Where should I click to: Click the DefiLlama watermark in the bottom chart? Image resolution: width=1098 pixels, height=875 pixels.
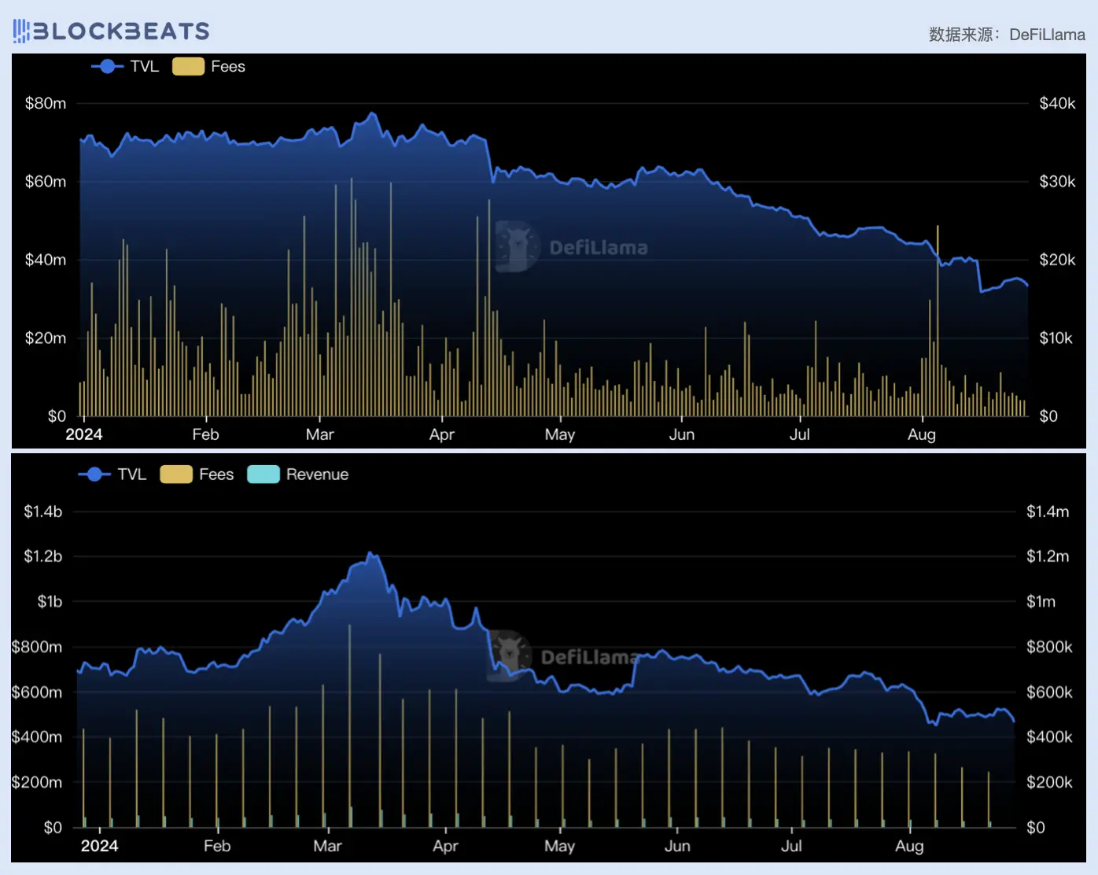565,655
